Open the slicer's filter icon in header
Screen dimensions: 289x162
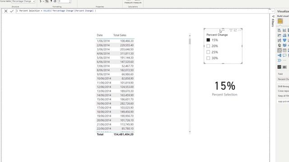231,30
